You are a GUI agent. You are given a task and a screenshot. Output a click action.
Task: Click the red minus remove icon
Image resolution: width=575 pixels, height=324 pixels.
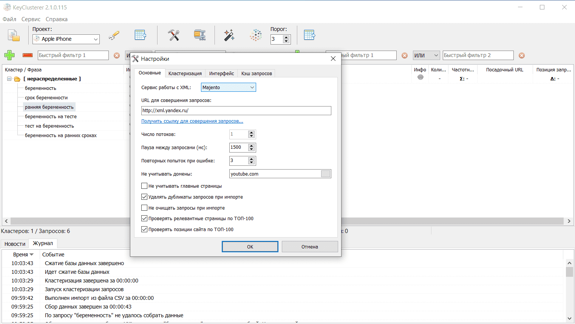point(28,55)
